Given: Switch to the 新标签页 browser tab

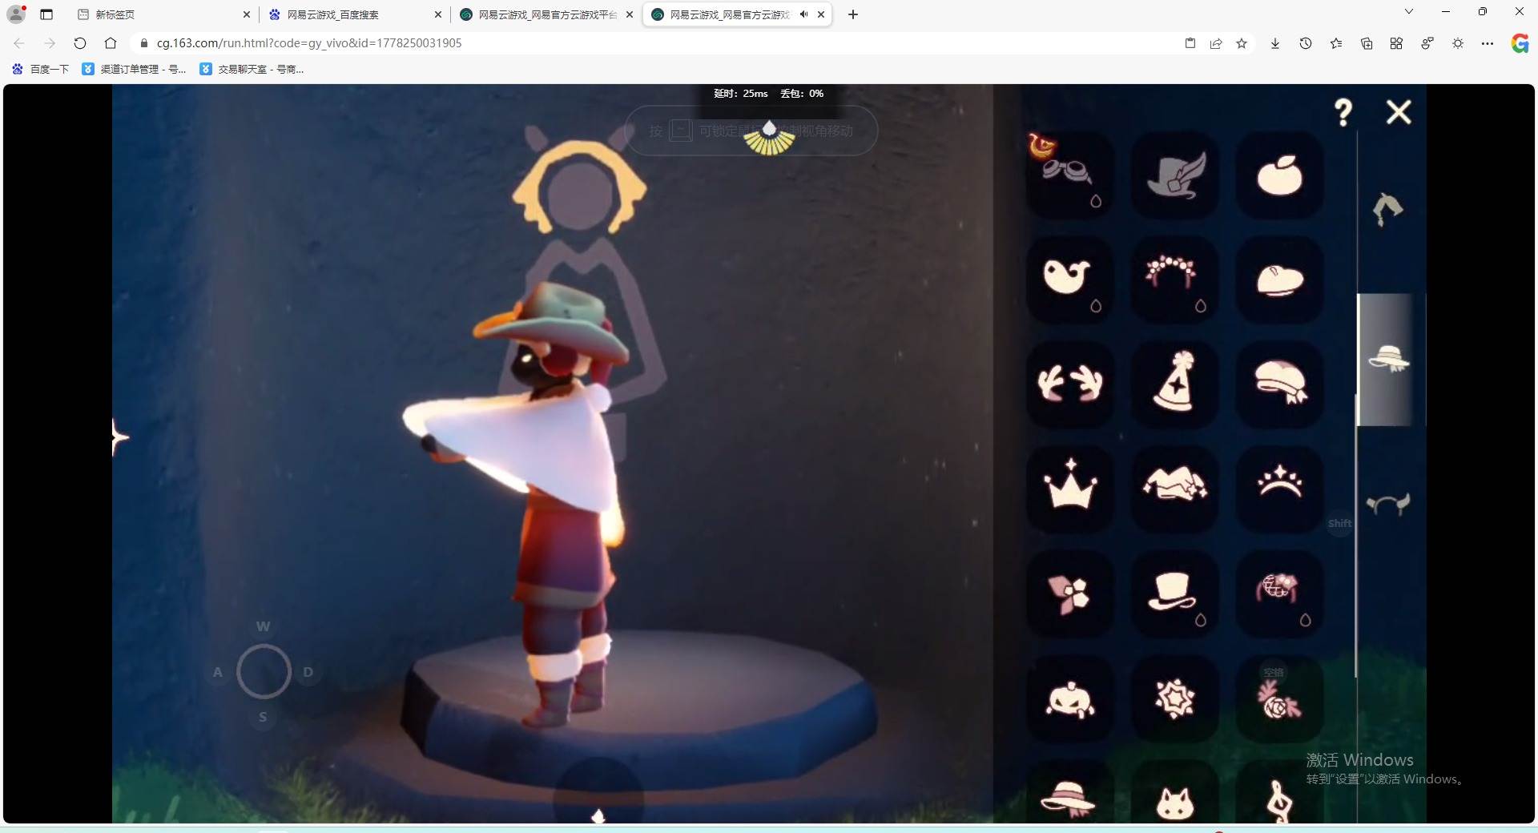Looking at the screenshot, I should (x=163, y=14).
